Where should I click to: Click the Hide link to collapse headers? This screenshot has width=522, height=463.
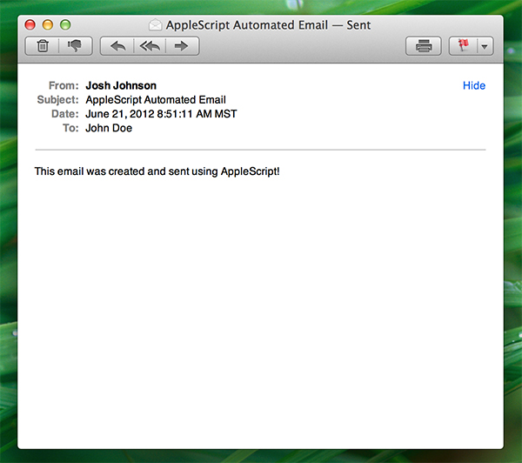pyautogui.click(x=474, y=85)
